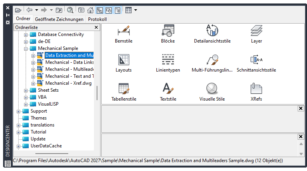
Task: Go back with the Back arrow
Action: 29,10
